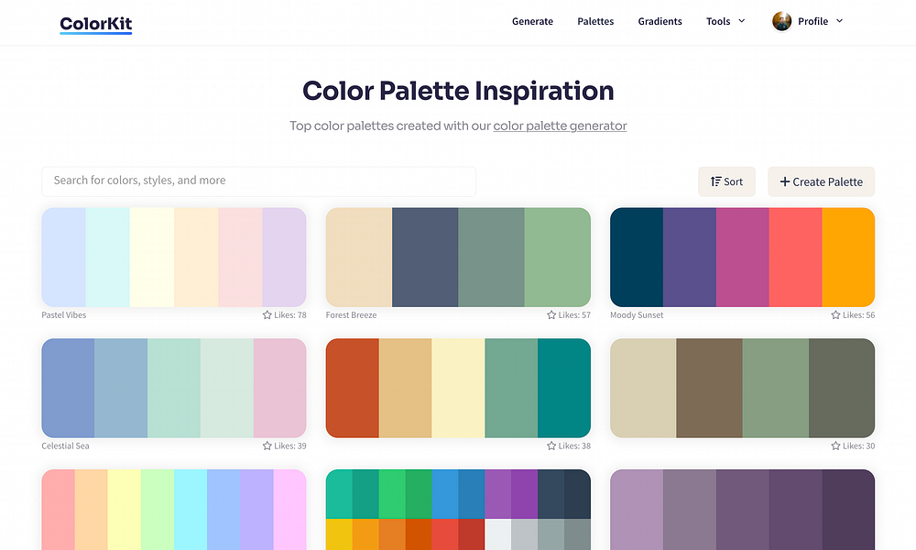Click the Create Palette button
The height and width of the screenshot is (550, 916).
821,181
